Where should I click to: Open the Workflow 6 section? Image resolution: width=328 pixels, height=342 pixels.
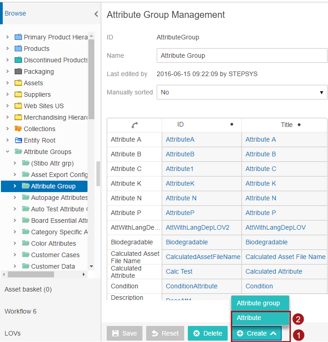pos(21,311)
